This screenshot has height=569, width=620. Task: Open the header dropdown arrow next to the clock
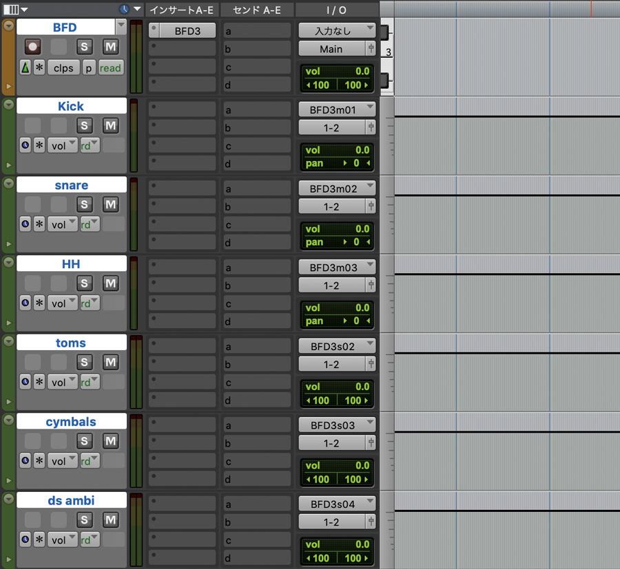click(x=137, y=9)
